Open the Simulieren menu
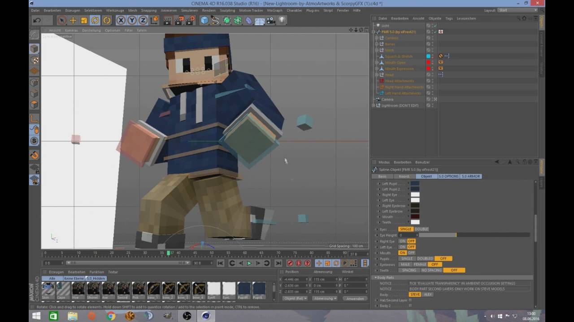The height and width of the screenshot is (322, 574). (189, 10)
